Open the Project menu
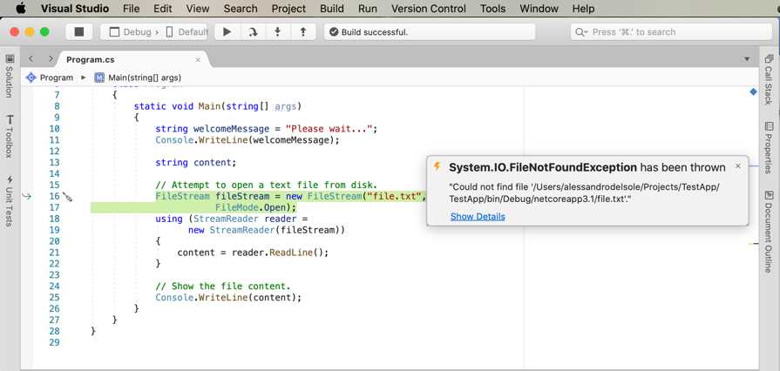 (288, 9)
